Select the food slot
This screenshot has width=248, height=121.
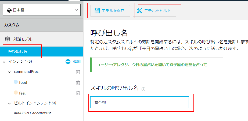pyautogui.click(x=23, y=82)
